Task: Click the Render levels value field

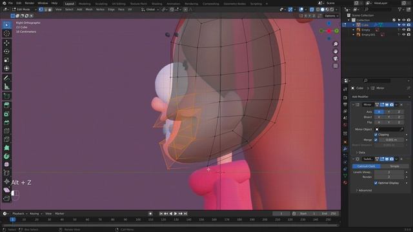Action: coord(388,177)
